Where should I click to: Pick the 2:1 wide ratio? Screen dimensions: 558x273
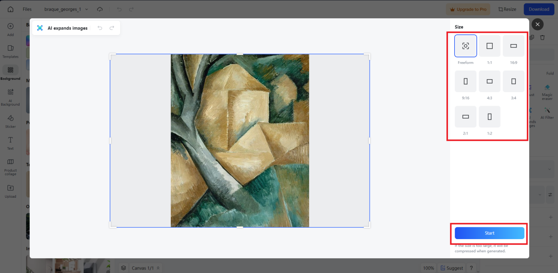(x=466, y=117)
